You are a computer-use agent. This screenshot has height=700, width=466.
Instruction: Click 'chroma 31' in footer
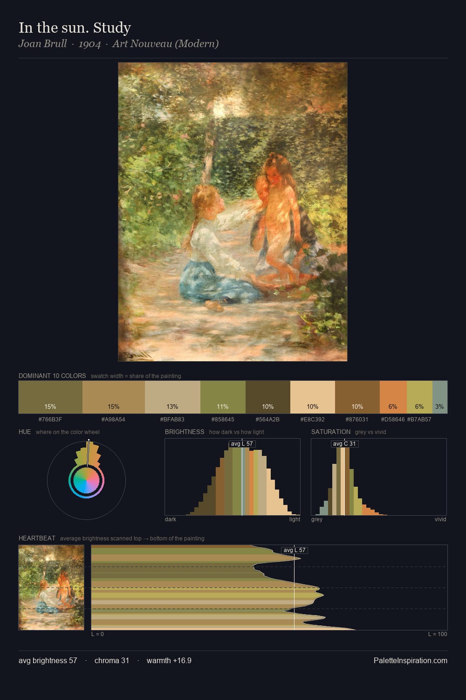112,661
